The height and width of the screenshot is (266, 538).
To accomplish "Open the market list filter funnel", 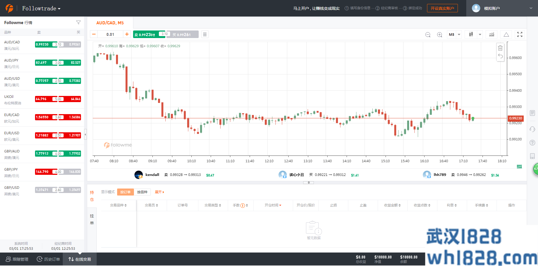I will tap(78, 22).
